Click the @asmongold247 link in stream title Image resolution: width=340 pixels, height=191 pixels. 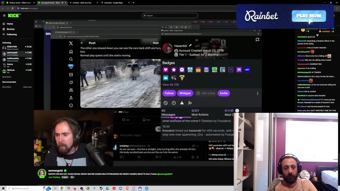[x=165, y=174]
